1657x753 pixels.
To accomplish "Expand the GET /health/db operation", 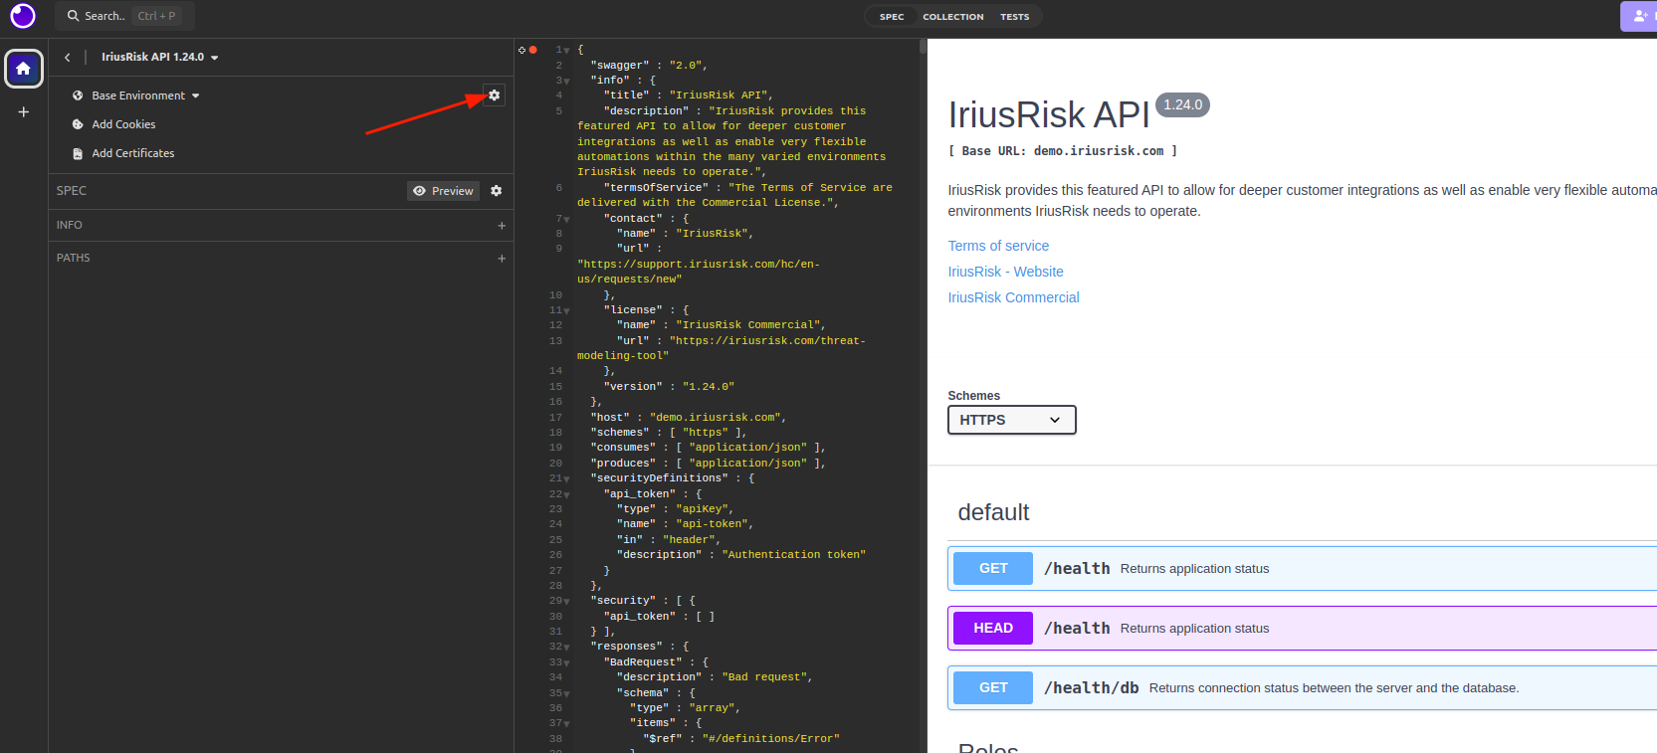I will tap(1302, 688).
